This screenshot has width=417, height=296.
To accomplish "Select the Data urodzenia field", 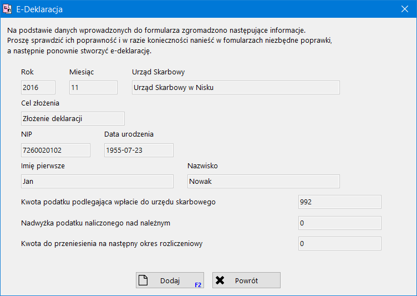I will (139, 150).
